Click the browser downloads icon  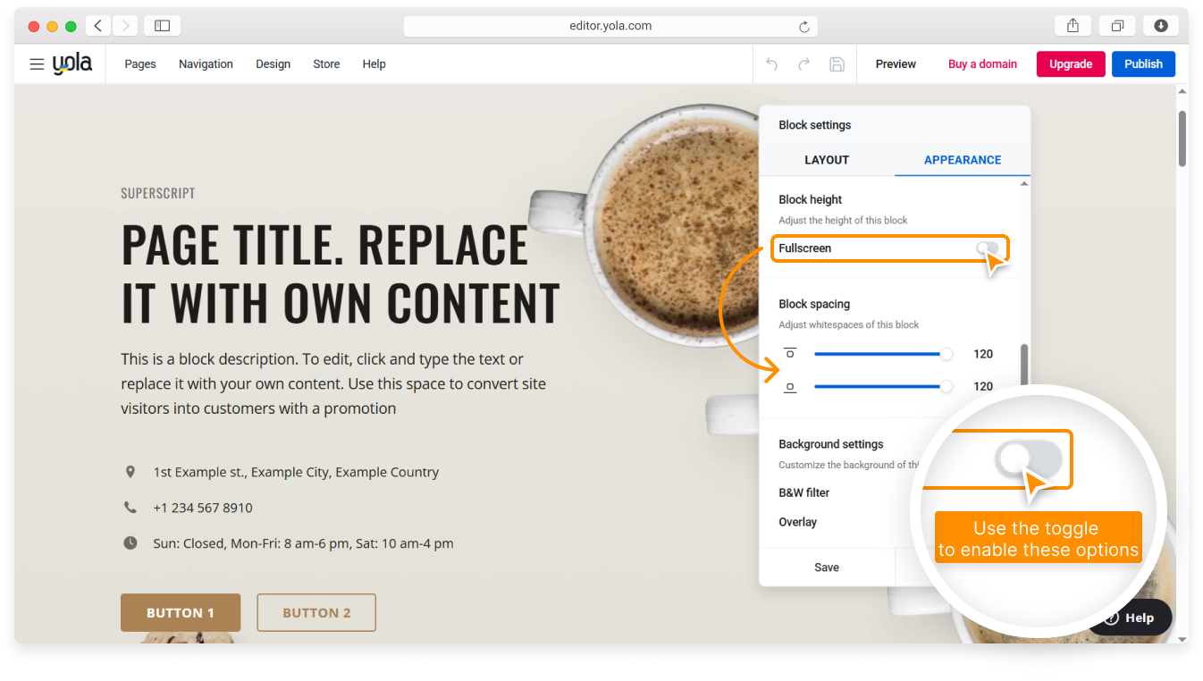coord(1161,26)
